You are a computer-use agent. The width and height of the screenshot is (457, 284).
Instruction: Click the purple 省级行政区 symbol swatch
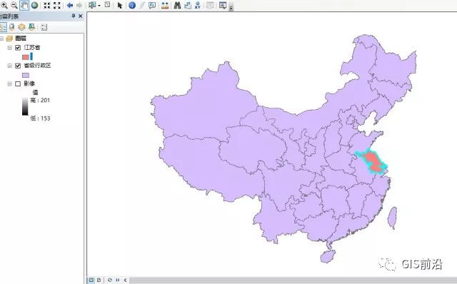26,75
